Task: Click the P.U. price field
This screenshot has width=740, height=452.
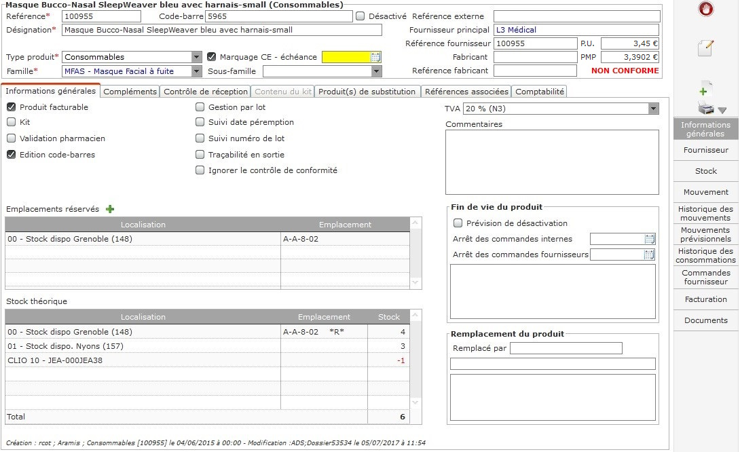Action: 630,43
